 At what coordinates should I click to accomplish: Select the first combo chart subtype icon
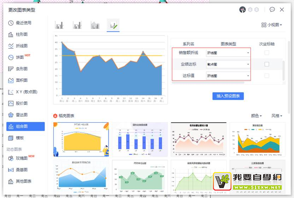59,25
